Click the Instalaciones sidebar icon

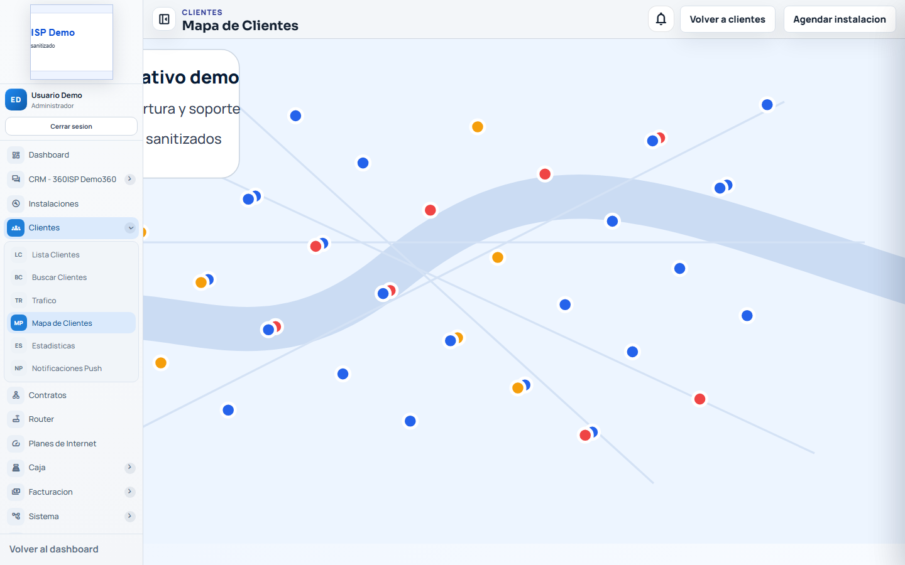(16, 204)
